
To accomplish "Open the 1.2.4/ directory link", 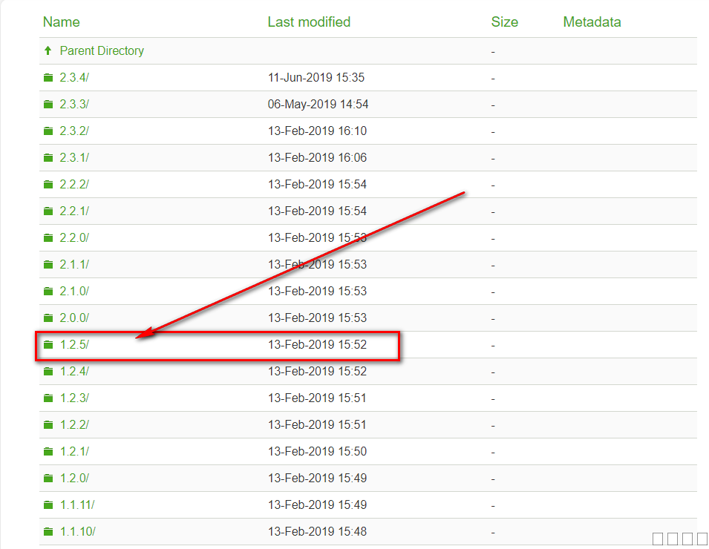I will 74,372.
